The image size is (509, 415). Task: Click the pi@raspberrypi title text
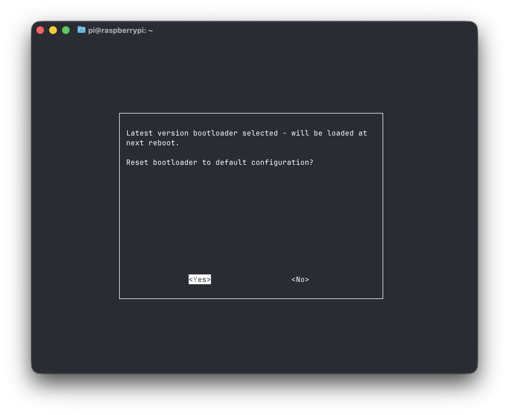pyautogui.click(x=120, y=30)
